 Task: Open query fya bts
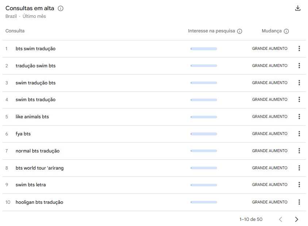point(23,134)
